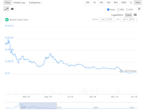This screenshot has height=112, width=144.
Task: Click the Jul '18 axis label
Action: coord(70,97)
